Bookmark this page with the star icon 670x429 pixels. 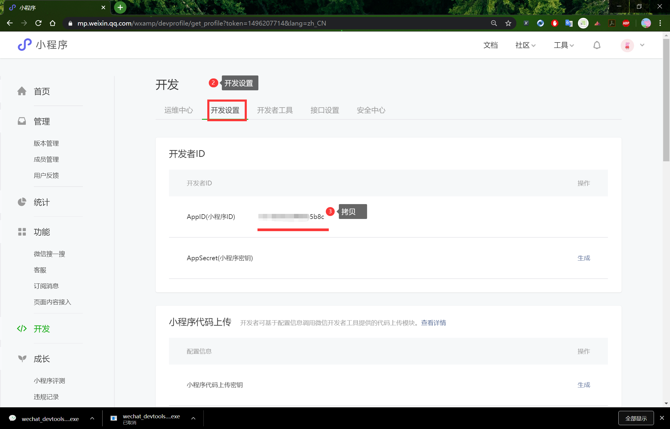pos(508,23)
